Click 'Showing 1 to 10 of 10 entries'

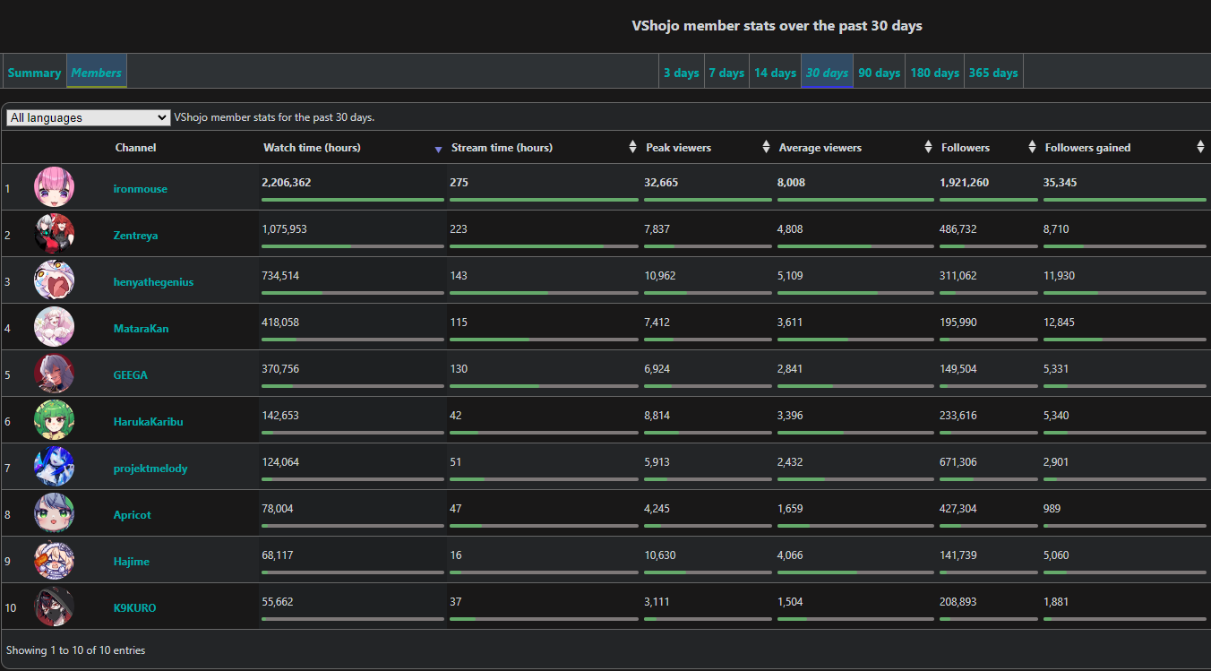75,650
